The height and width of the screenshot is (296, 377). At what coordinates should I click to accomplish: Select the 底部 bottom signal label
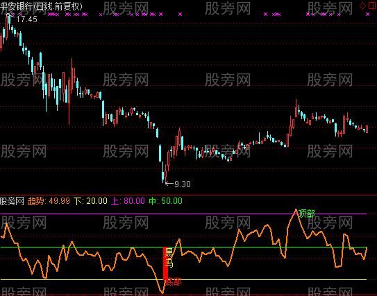tap(174, 281)
